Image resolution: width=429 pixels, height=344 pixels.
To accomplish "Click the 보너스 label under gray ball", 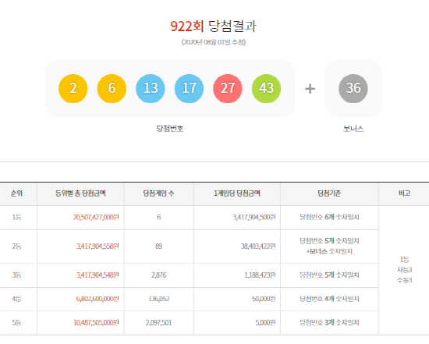I will point(353,129).
